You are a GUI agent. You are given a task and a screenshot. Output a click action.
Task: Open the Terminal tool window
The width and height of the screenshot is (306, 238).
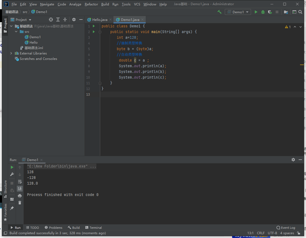[93, 228]
